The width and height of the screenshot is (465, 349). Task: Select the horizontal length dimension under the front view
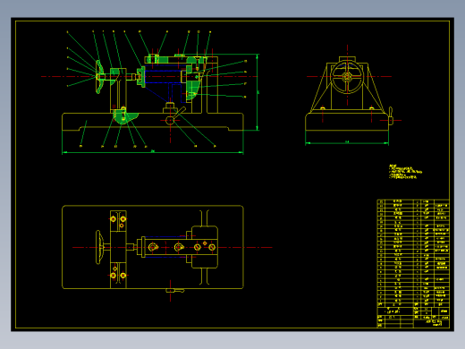(x=153, y=152)
